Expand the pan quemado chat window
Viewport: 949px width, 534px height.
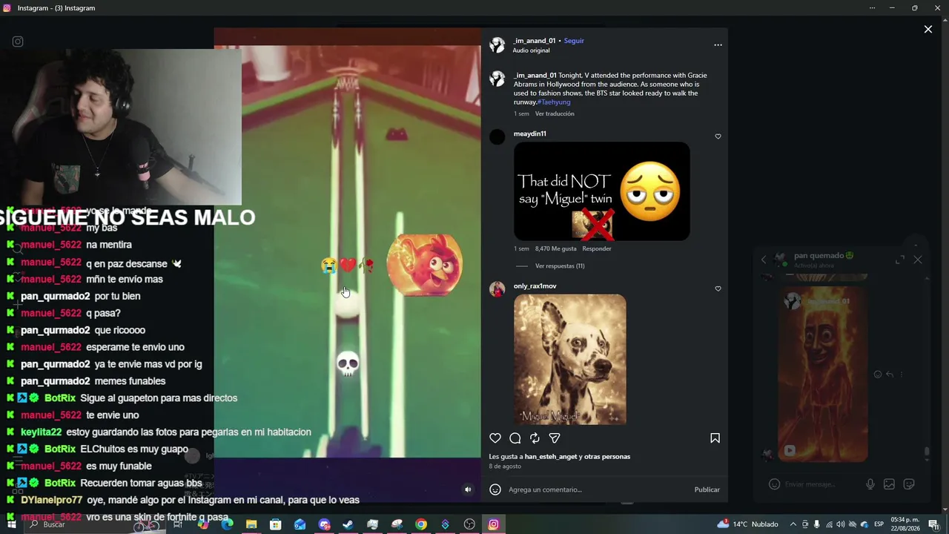(899, 260)
